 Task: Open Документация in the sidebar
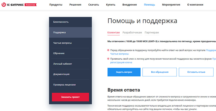coord(70,74)
